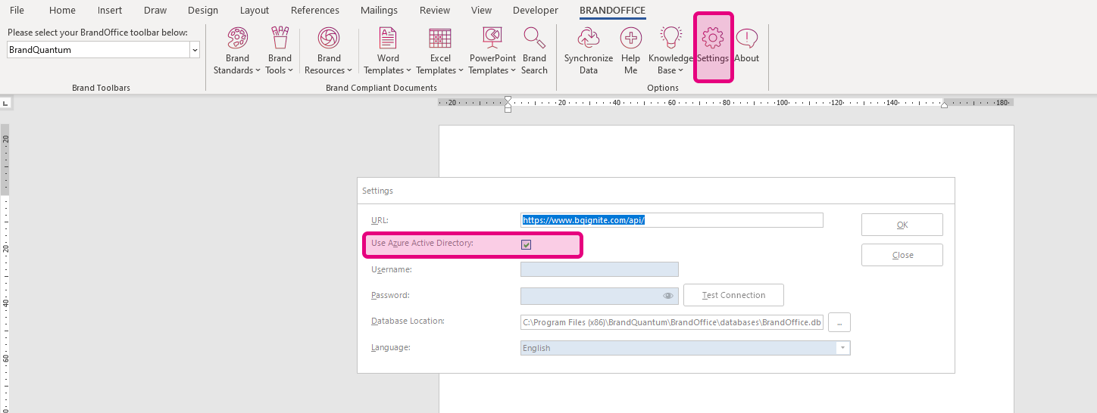1097x413 pixels.
Task: Select the Developer tab
Action: [x=536, y=11]
